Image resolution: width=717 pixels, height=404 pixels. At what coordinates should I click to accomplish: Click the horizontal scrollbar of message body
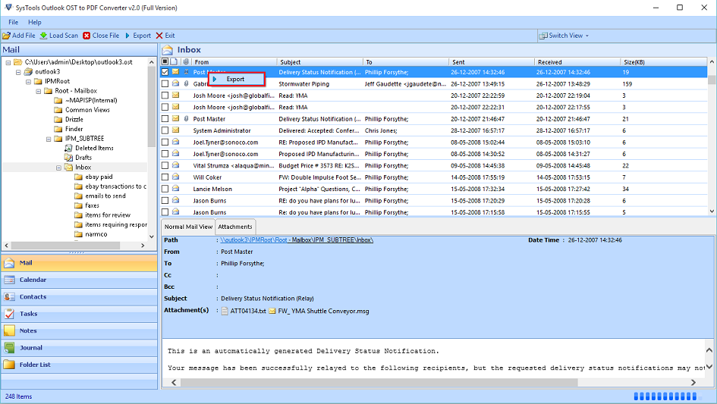coord(379,383)
